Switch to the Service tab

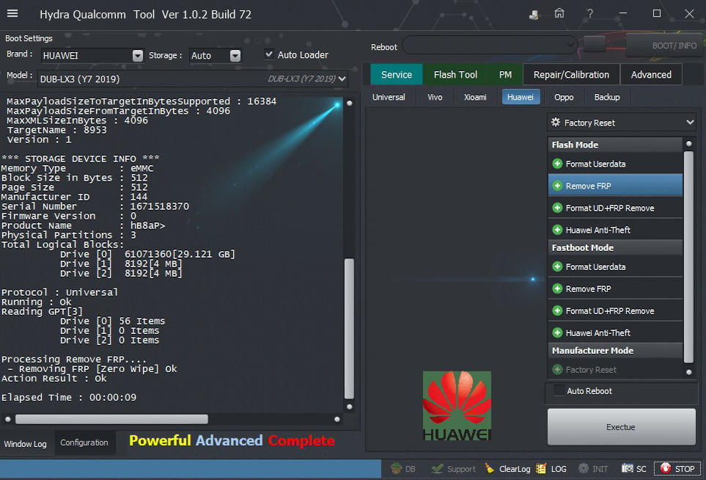(396, 75)
